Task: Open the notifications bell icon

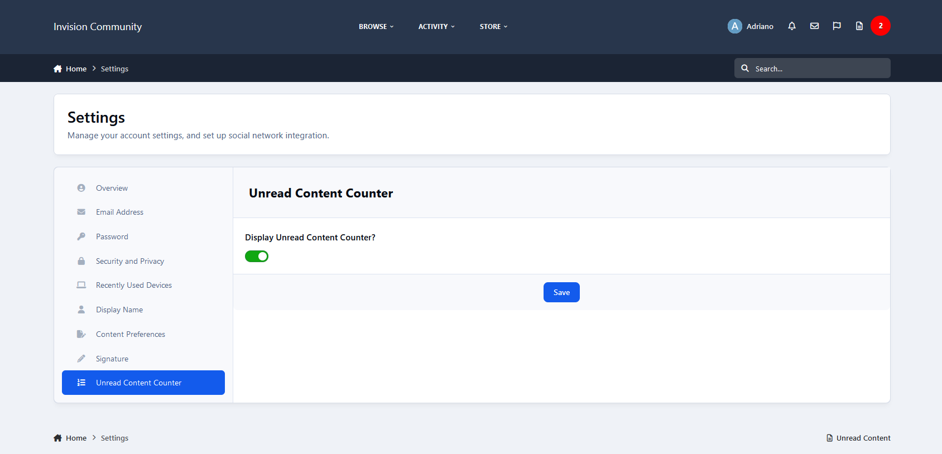Action: pyautogui.click(x=791, y=26)
